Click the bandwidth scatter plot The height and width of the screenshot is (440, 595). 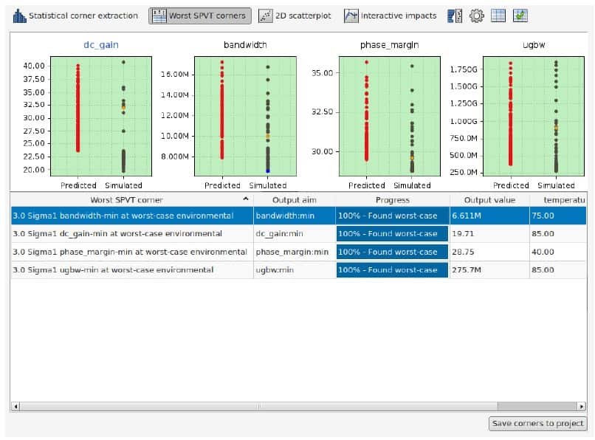(x=245, y=116)
